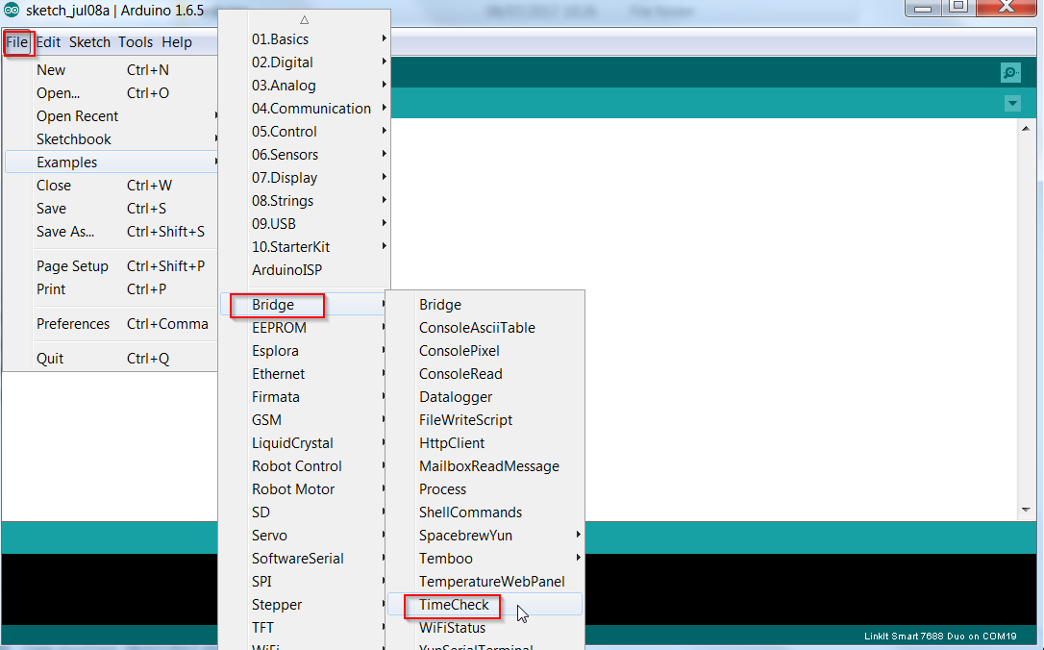Select the Datalogger example sketch
The width and height of the screenshot is (1044, 650).
coord(456,397)
